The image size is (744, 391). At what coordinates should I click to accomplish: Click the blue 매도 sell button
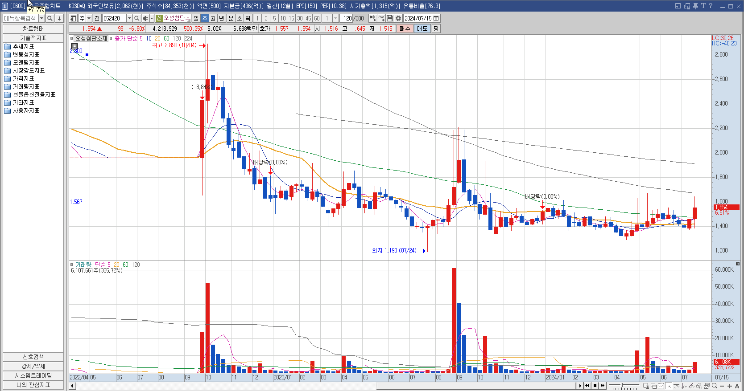coord(422,29)
